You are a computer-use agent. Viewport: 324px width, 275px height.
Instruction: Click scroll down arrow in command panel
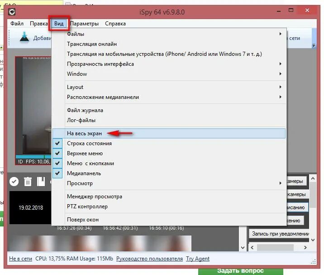coord(313,240)
